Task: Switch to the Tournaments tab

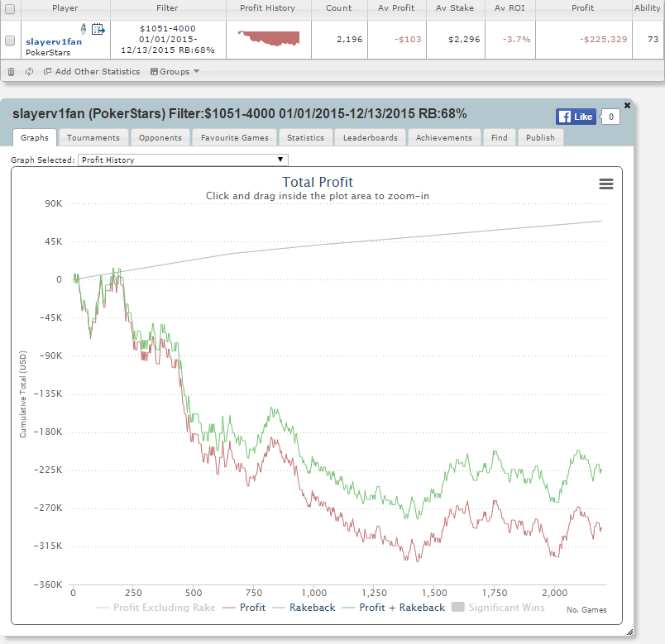Action: click(93, 138)
